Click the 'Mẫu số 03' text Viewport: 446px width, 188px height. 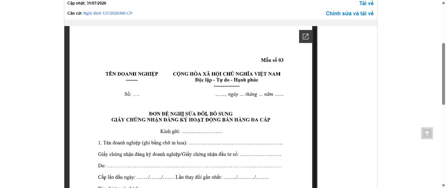point(272,60)
